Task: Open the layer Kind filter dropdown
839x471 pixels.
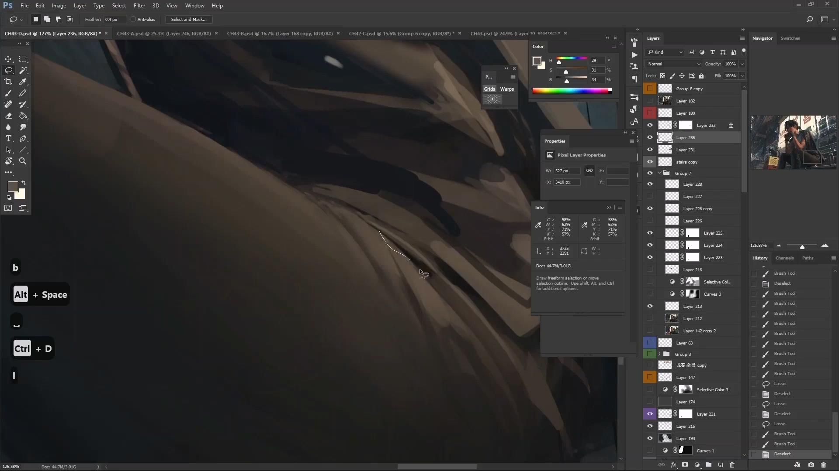Action: pos(665,52)
